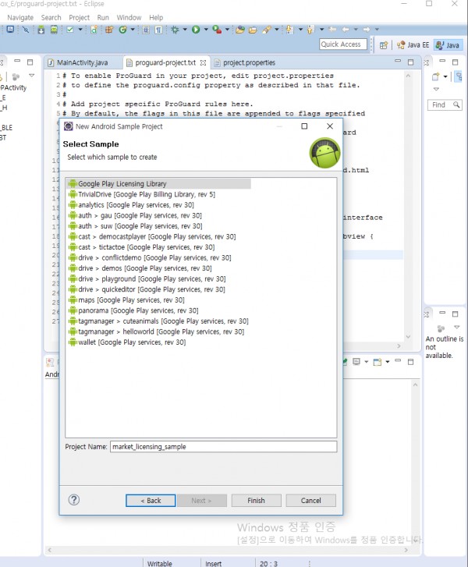
Task: Click the Open Task folder icon
Action: point(253,30)
